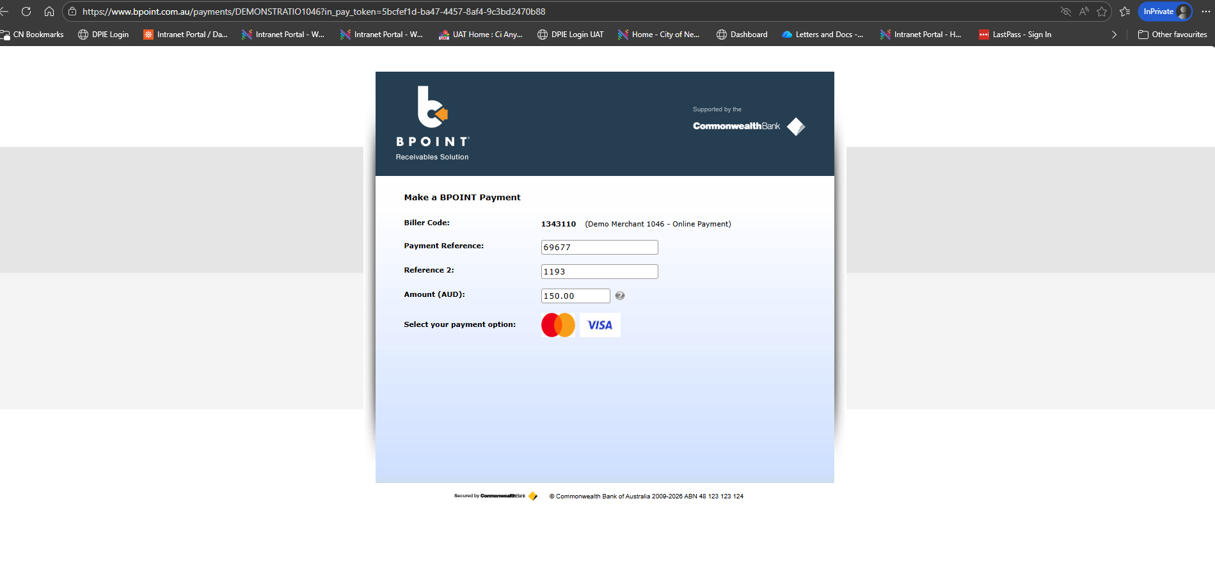Open the InPrivate profile menu
Screen dimensions: 1215x572
(1165, 12)
